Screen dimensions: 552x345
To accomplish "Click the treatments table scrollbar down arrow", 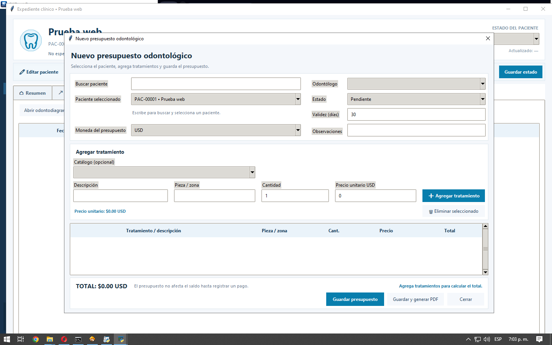I will pos(485,272).
